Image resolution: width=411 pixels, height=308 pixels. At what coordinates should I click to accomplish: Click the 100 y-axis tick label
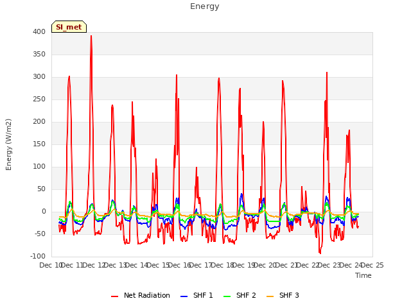tap(39, 167)
